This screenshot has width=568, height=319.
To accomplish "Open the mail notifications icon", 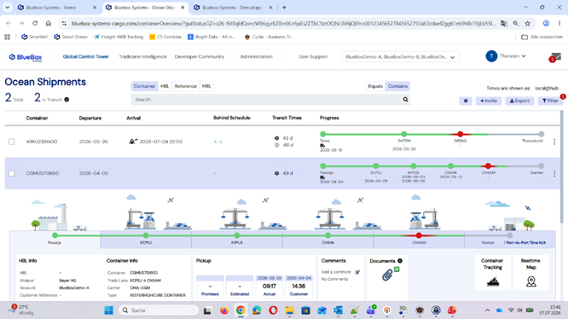I will point(556,57).
